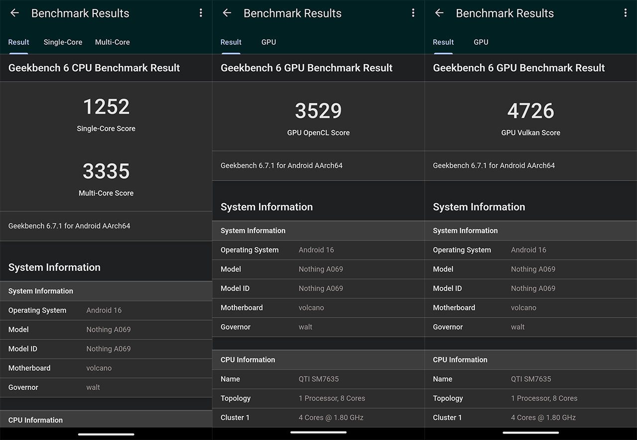Select the Result tab on the Vulkan screen
The width and height of the screenshot is (637, 440).
(x=443, y=42)
